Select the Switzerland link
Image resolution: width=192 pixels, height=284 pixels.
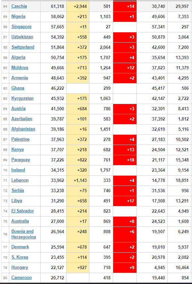23,47
